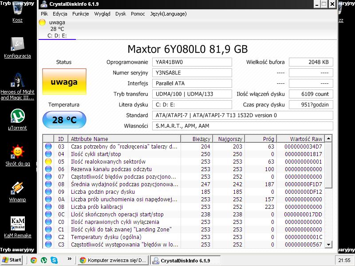355x266 pixels.
Task: Click the power-on count value 6109 count
Action: 311,94
